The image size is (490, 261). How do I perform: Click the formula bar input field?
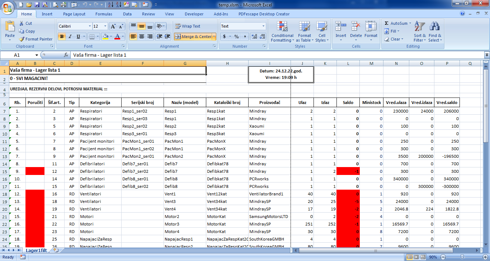tap(277, 55)
